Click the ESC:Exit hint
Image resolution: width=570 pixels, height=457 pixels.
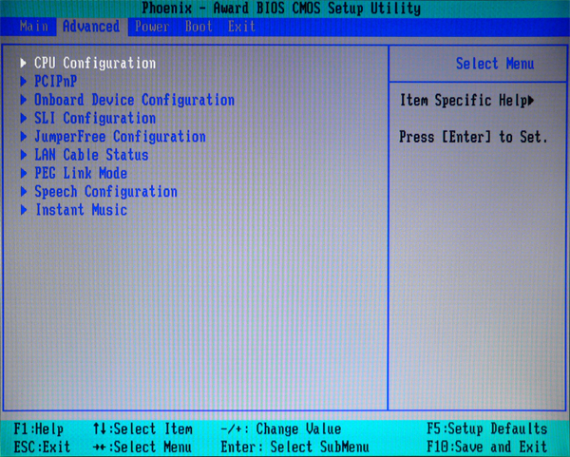click(x=42, y=447)
